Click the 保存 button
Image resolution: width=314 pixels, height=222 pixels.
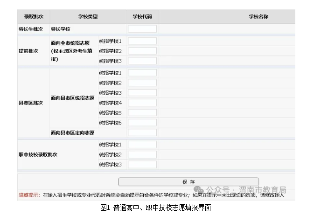coord(188,181)
